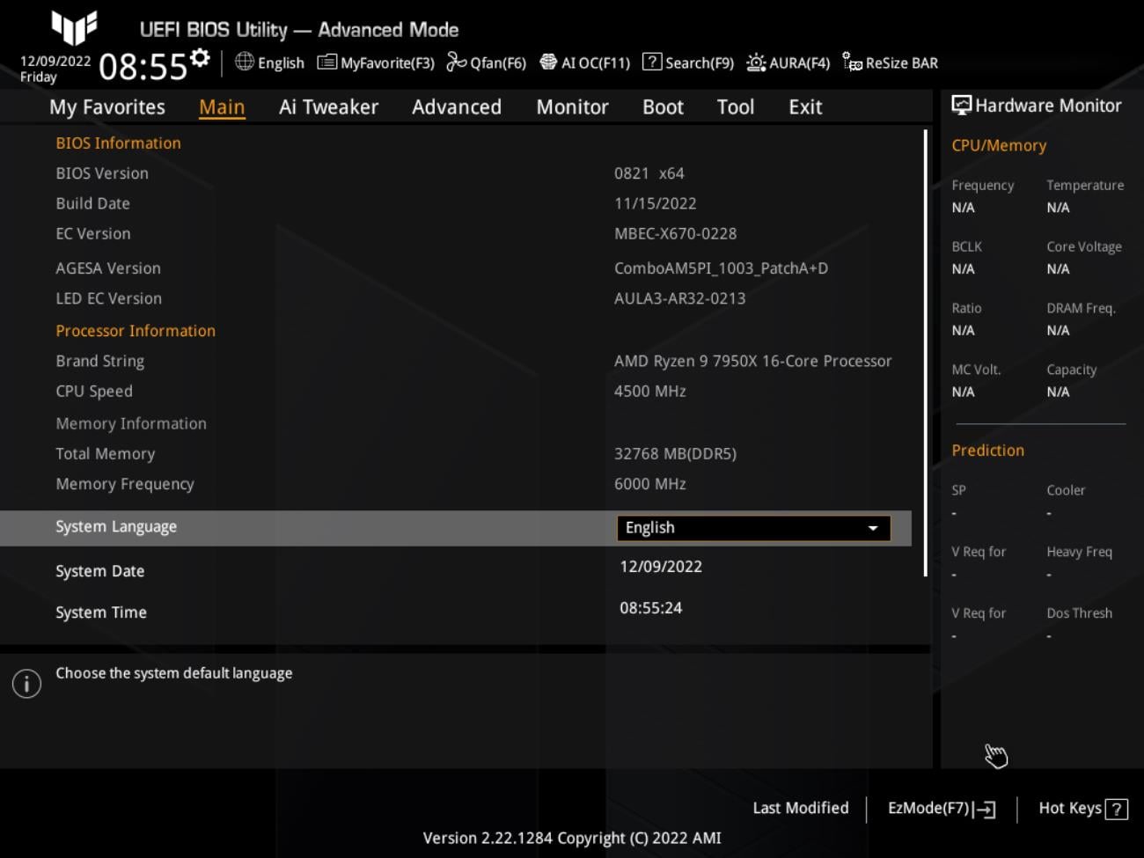
Task: Click Total Memory value 32768 MB(DDR5)
Action: pos(675,454)
